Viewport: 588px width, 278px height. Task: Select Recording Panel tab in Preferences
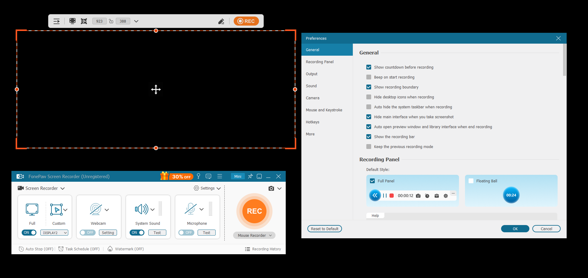[327, 62]
